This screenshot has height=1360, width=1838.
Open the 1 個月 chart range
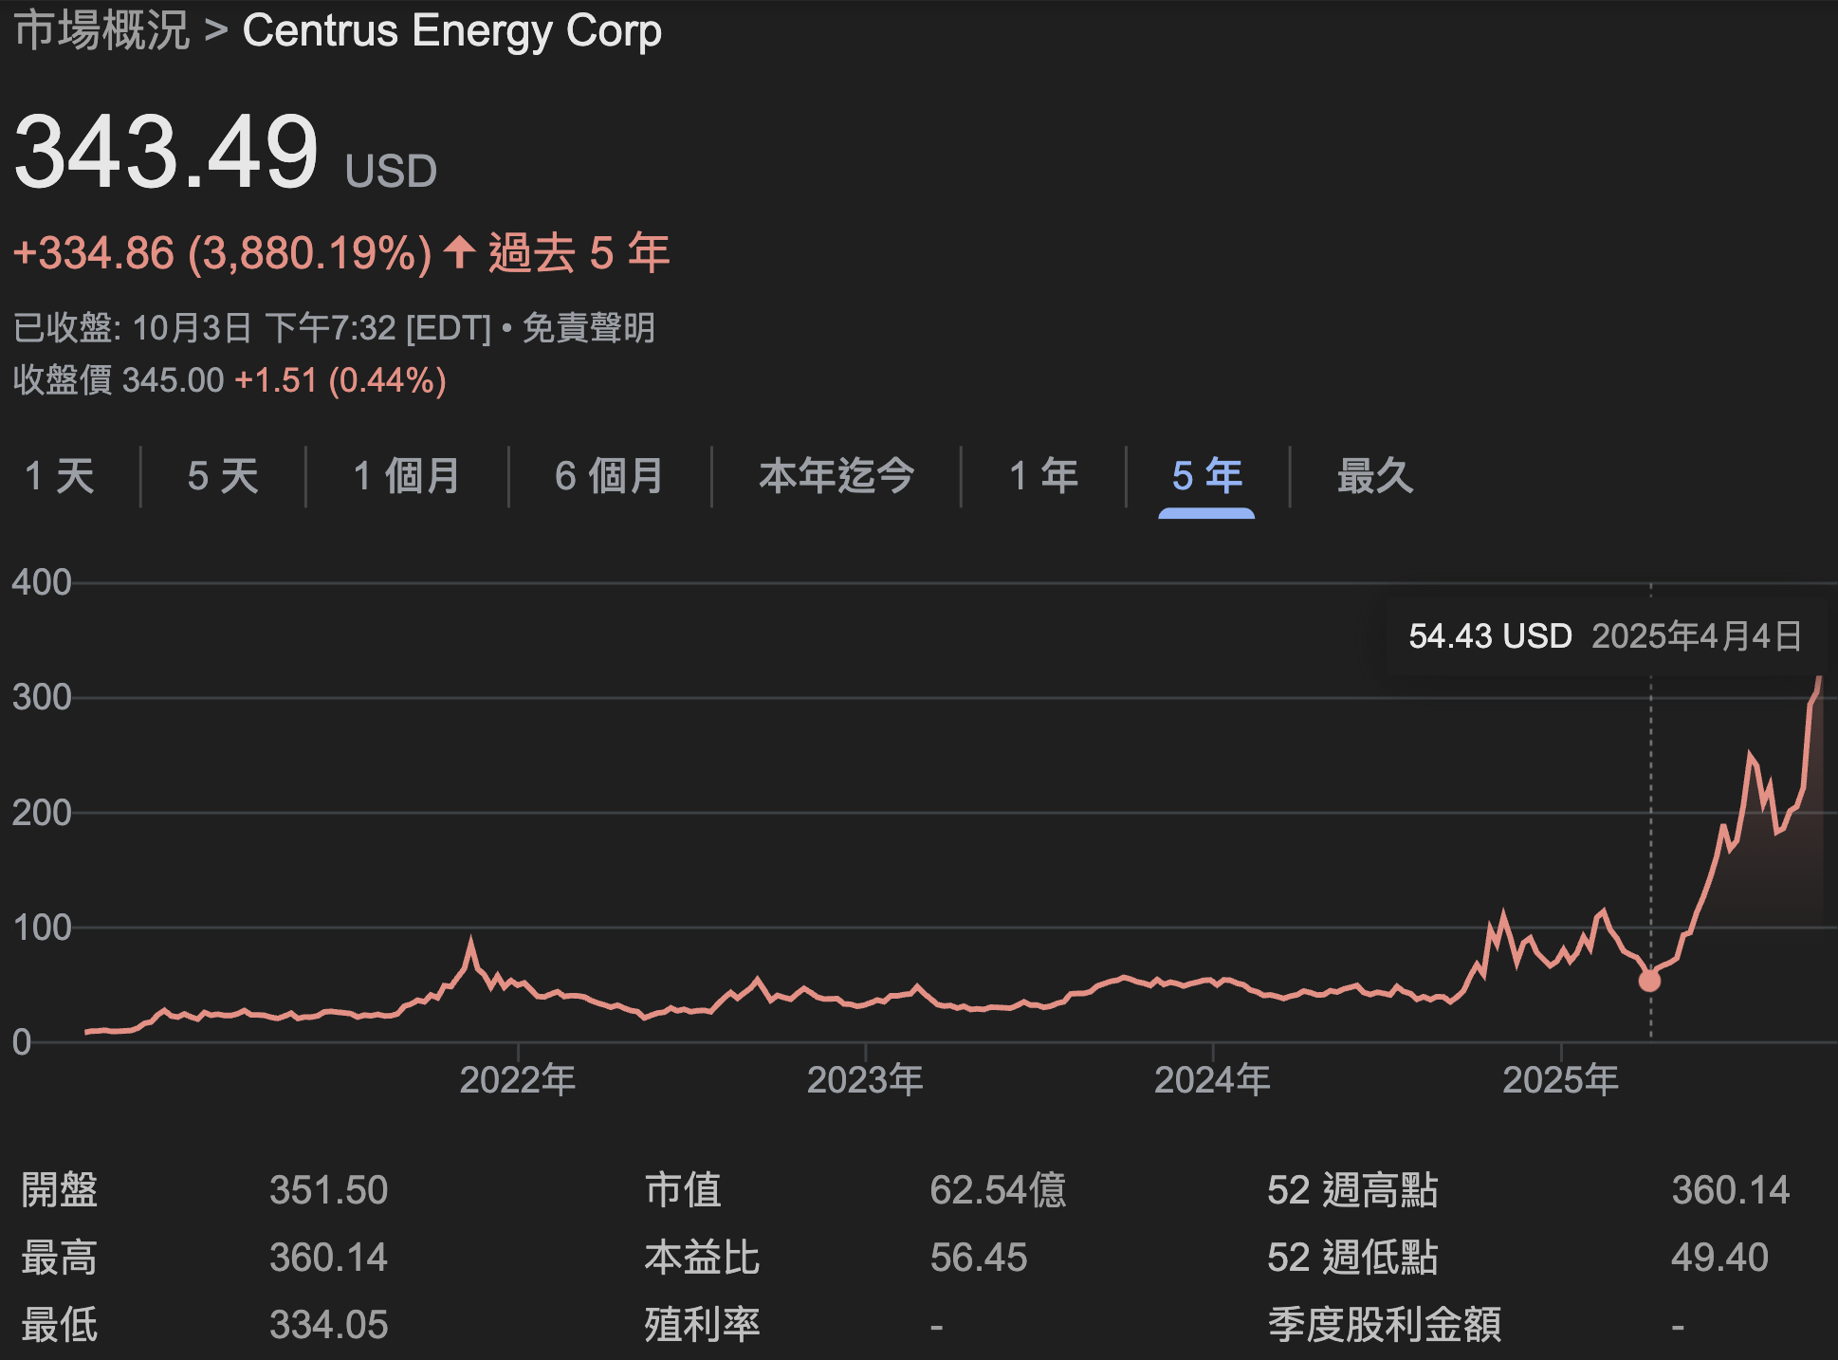(406, 476)
